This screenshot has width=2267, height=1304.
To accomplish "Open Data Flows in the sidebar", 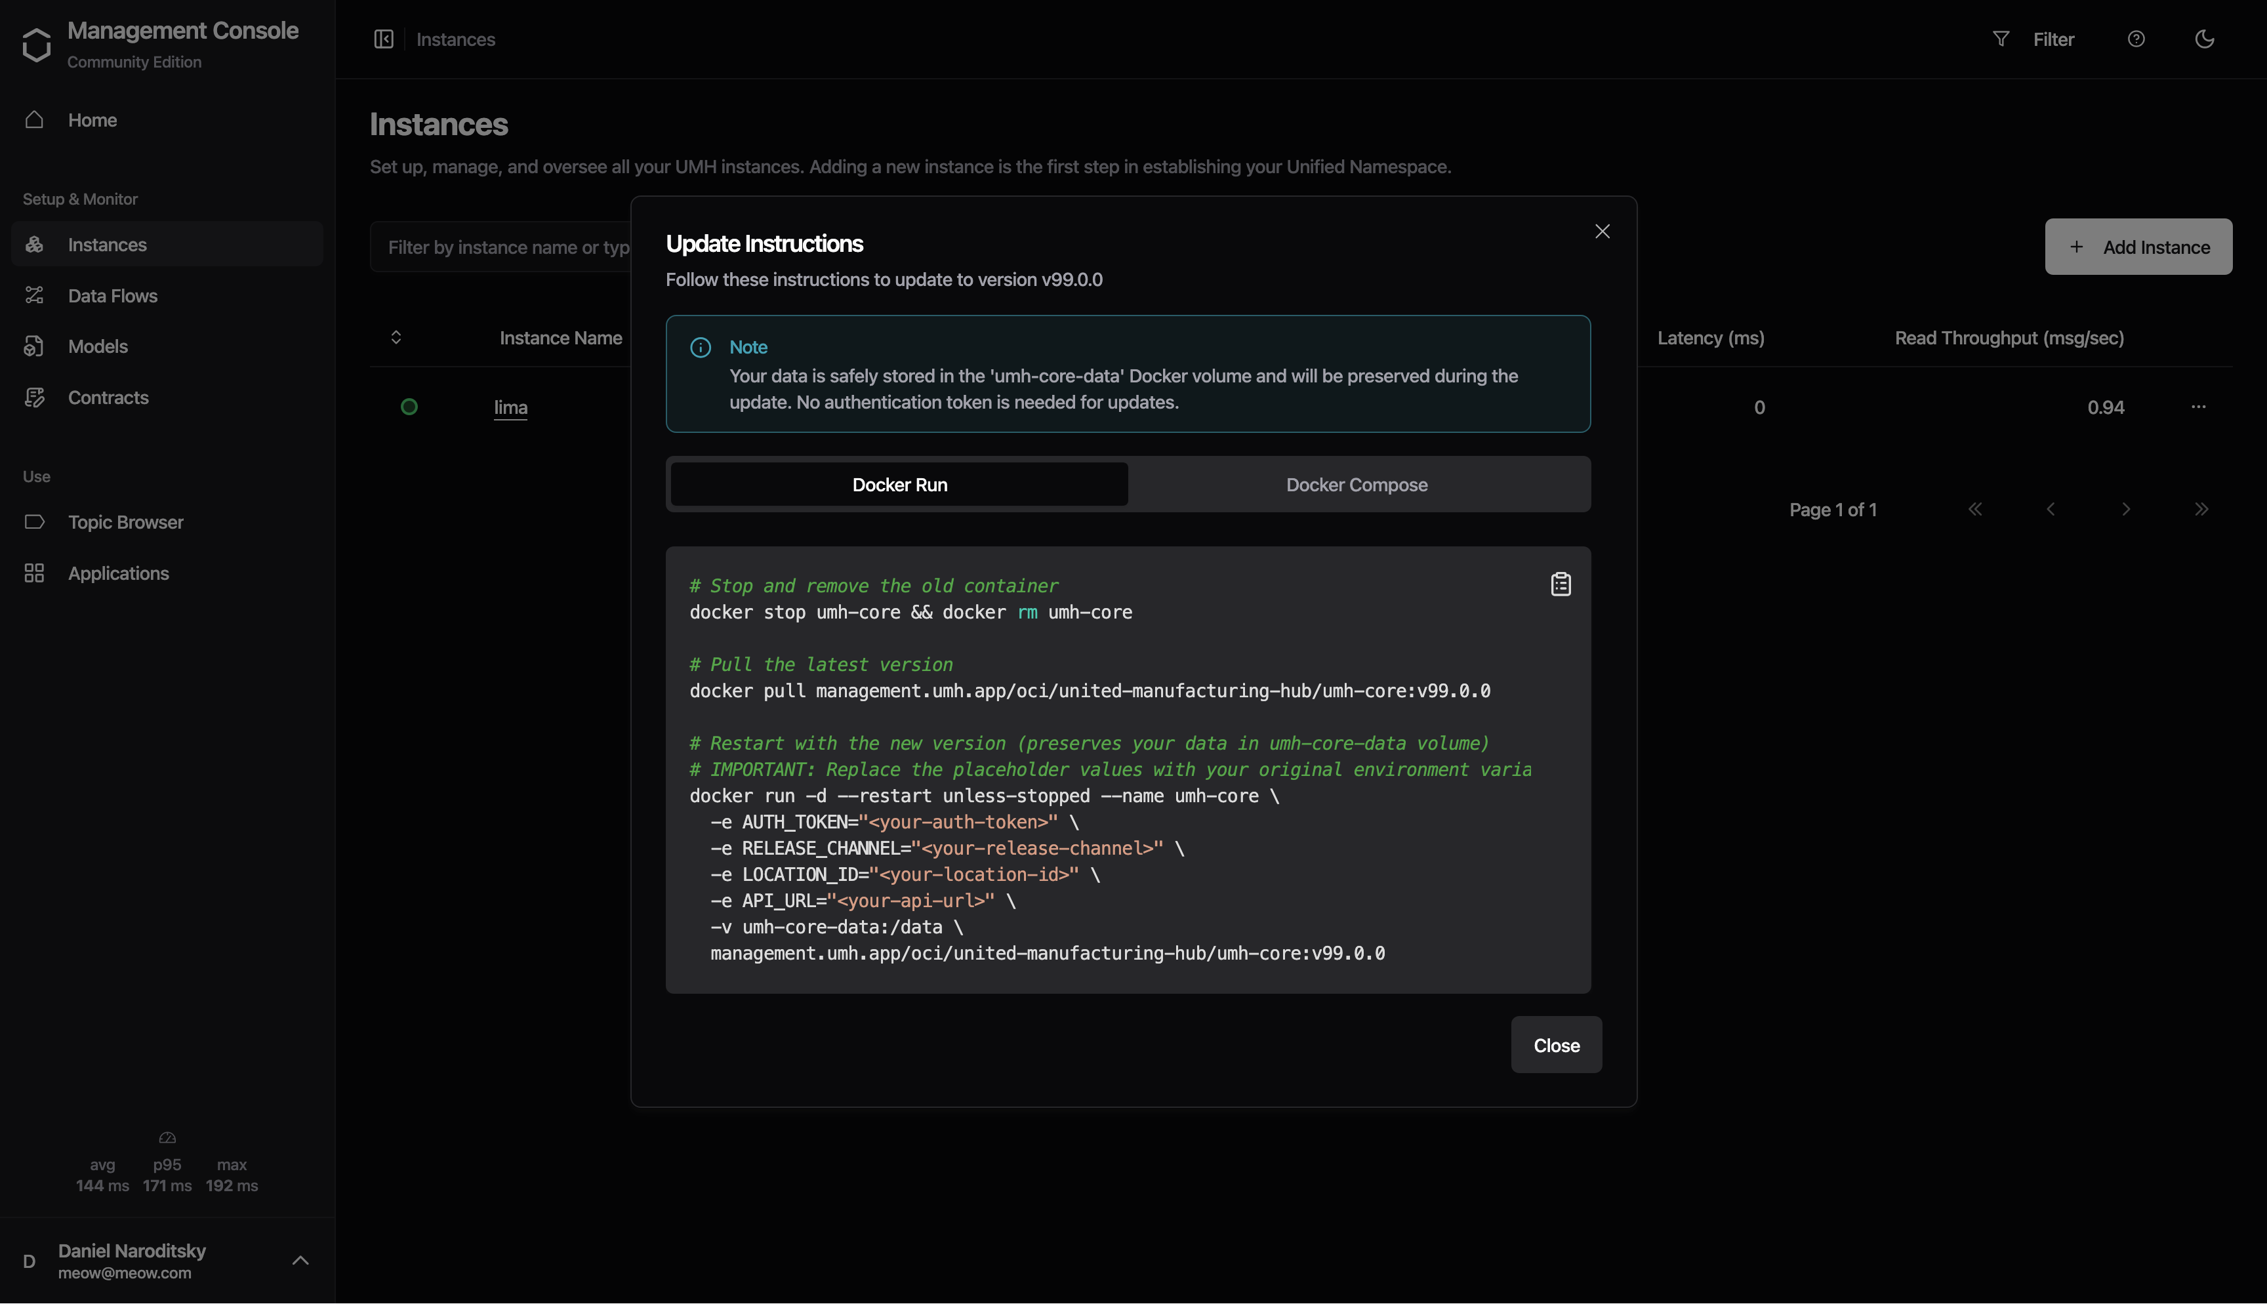I will (x=167, y=296).
